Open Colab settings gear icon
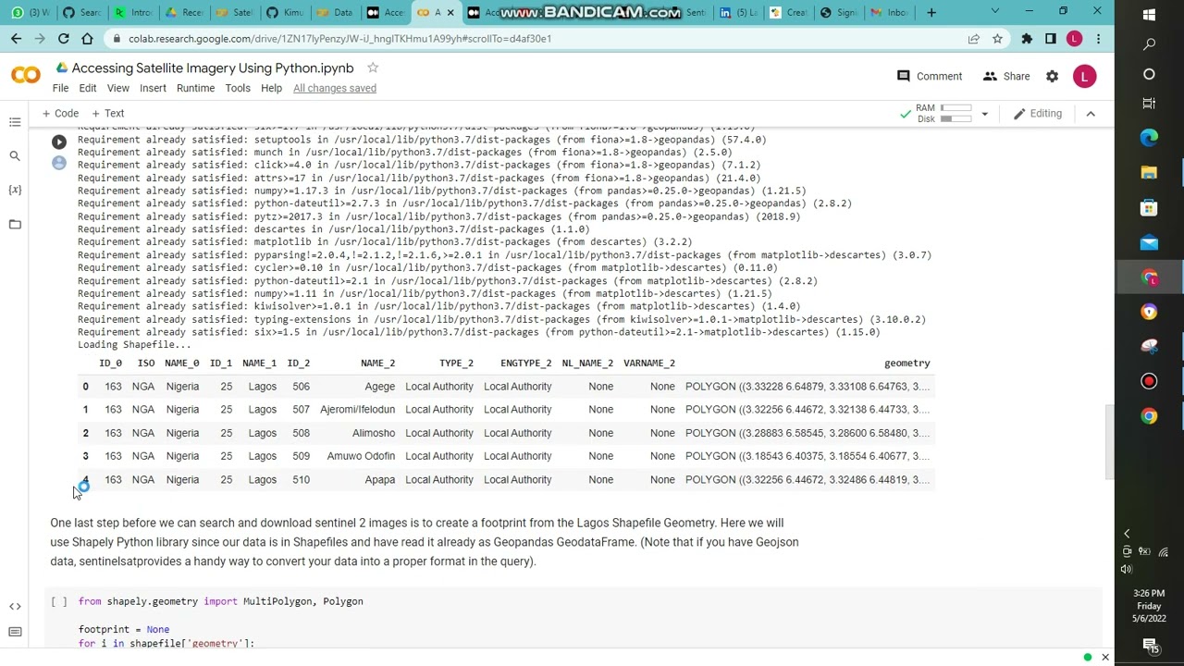This screenshot has width=1184, height=666. [x=1052, y=76]
